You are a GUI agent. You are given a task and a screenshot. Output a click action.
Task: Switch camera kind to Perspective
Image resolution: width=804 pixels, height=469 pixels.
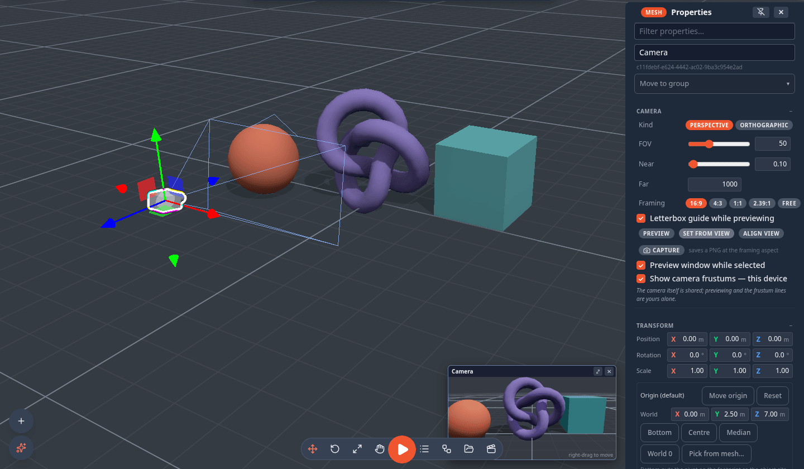tap(709, 125)
